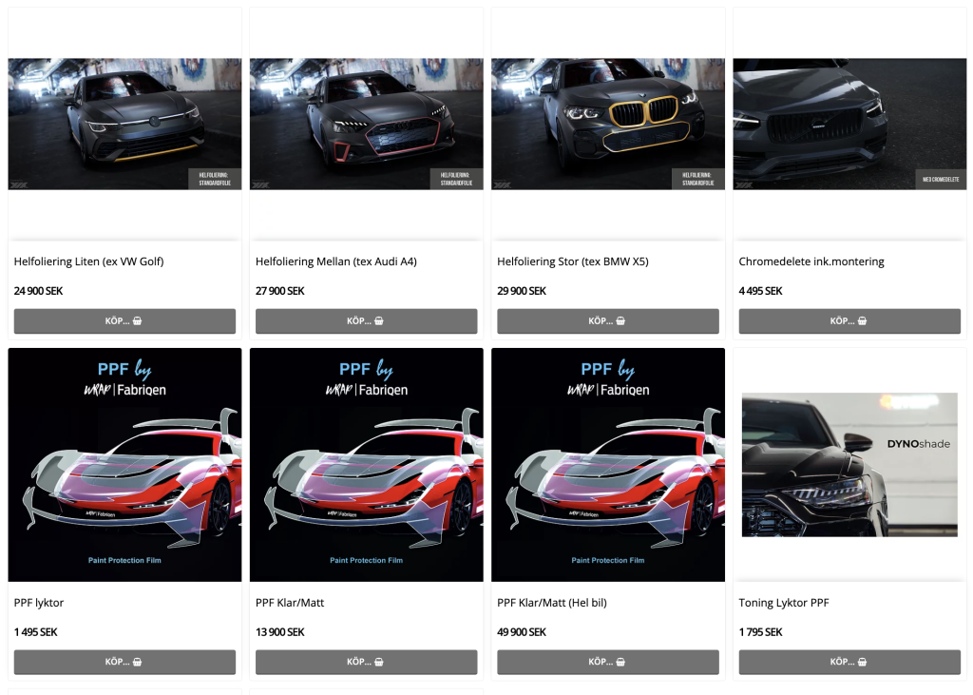The image size is (973, 695).
Task: Click basket icon on Toning Lyktor PPF button
Action: (863, 662)
